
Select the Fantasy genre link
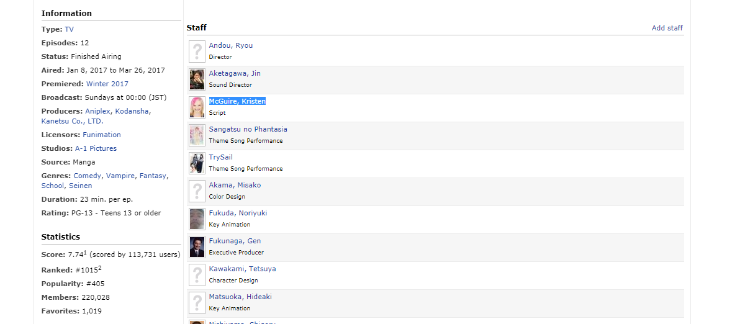(153, 176)
